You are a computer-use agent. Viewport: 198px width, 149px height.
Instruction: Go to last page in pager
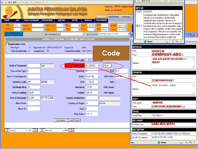pyautogui.click(x=36, y=130)
